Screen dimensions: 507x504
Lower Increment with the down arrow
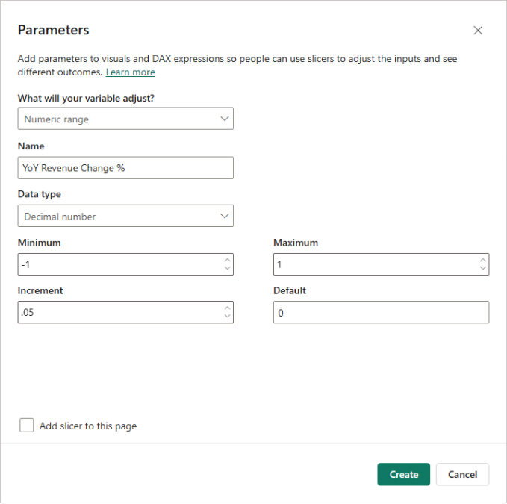tap(227, 317)
